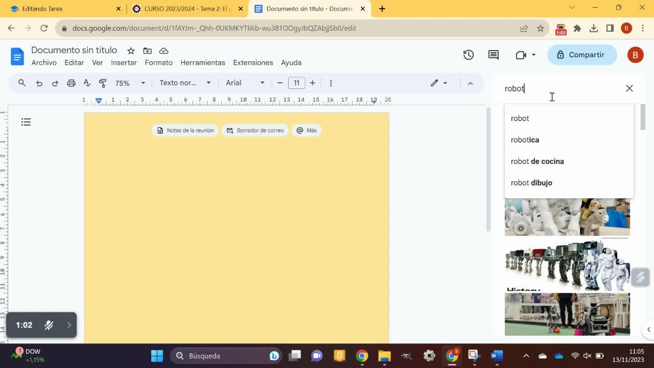Viewport: 654px width, 368px height.
Task: Click the Compartir button
Action: (582, 55)
